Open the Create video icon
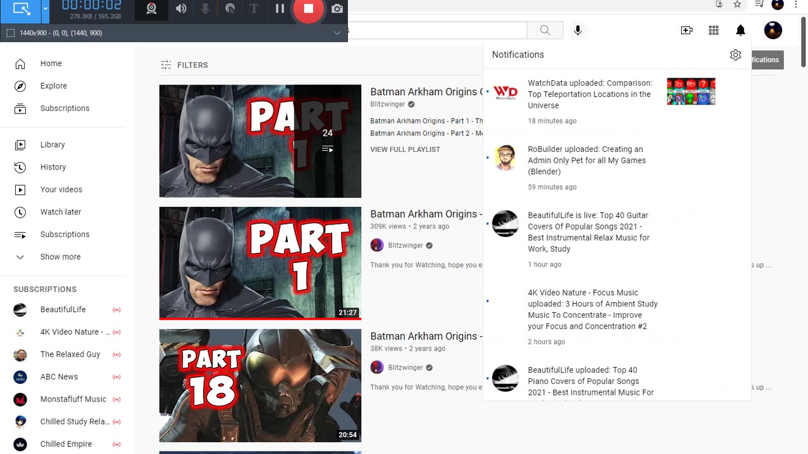808x454 pixels. click(687, 30)
